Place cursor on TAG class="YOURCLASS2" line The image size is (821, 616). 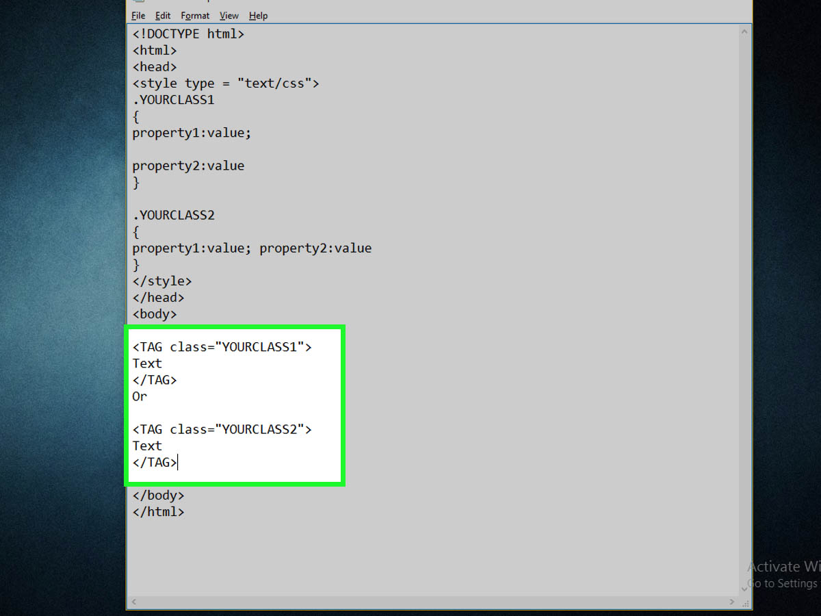point(222,429)
